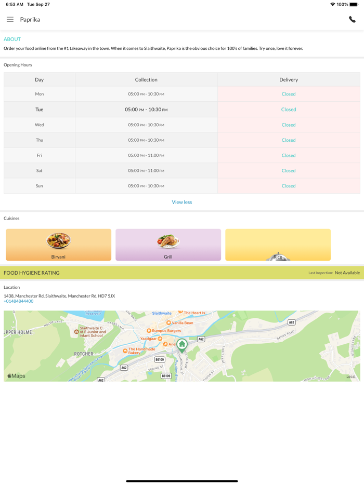The width and height of the screenshot is (364, 485).
Task: Click the Delivery column header
Action: (289, 79)
